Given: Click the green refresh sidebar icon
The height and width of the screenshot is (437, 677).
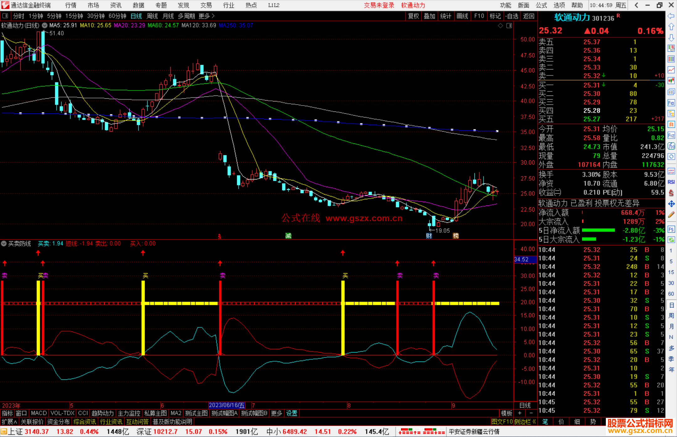Looking at the screenshot, I should [x=671, y=240].
